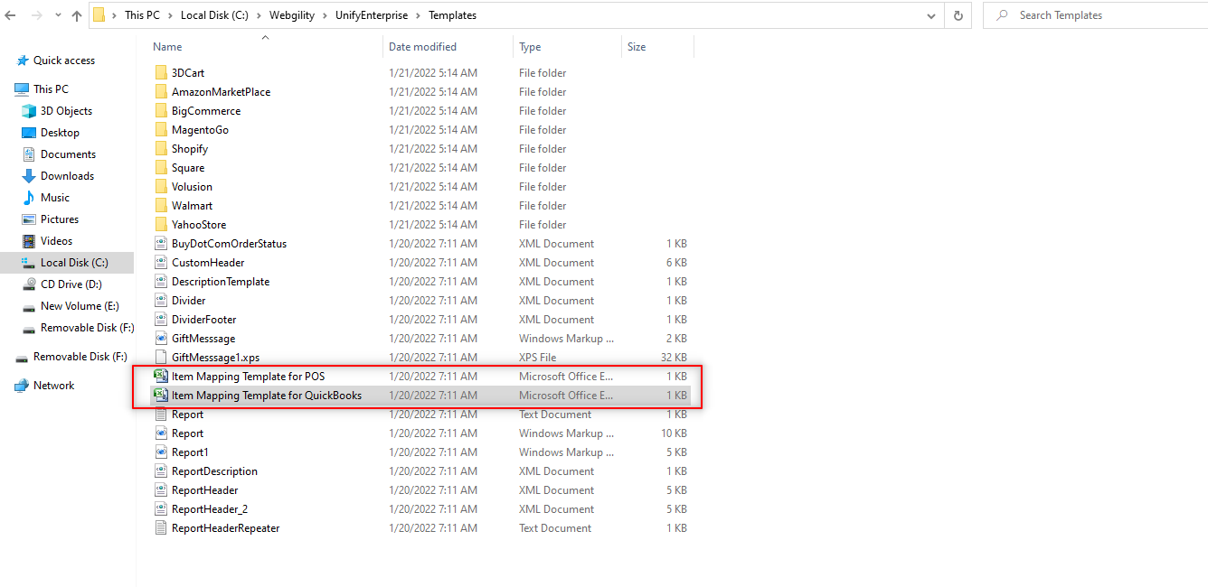The width and height of the screenshot is (1208, 587).
Task: Click the DescriptionTemplate file icon
Action: tap(160, 282)
